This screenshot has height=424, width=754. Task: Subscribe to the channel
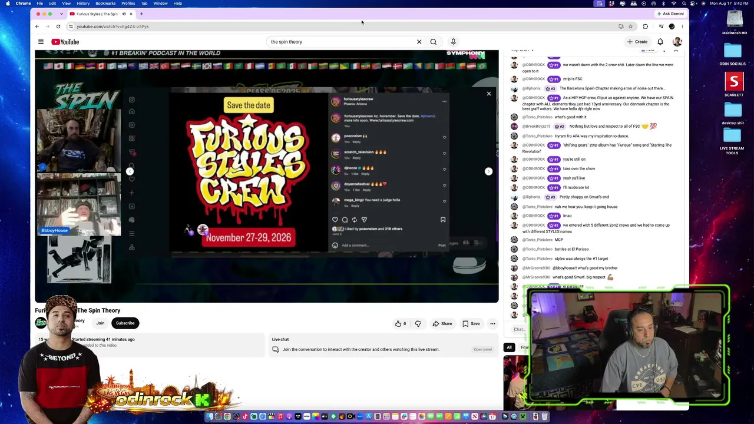(x=125, y=323)
